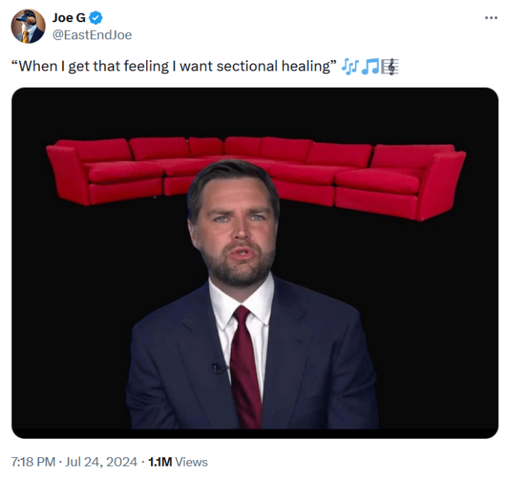Viewport: 506px width, 480px height.
Task: Open the Joe G display name link
Action: 68,18
